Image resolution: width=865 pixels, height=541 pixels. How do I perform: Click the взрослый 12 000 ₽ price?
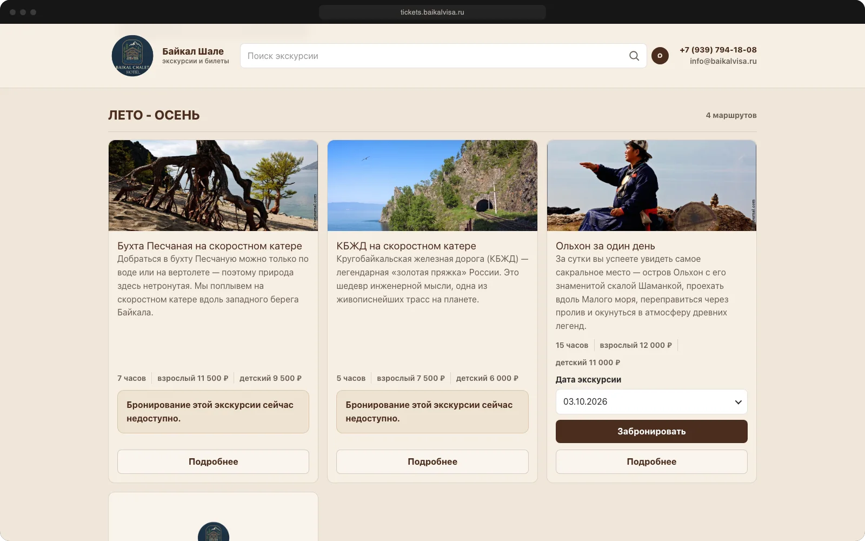[636, 345]
